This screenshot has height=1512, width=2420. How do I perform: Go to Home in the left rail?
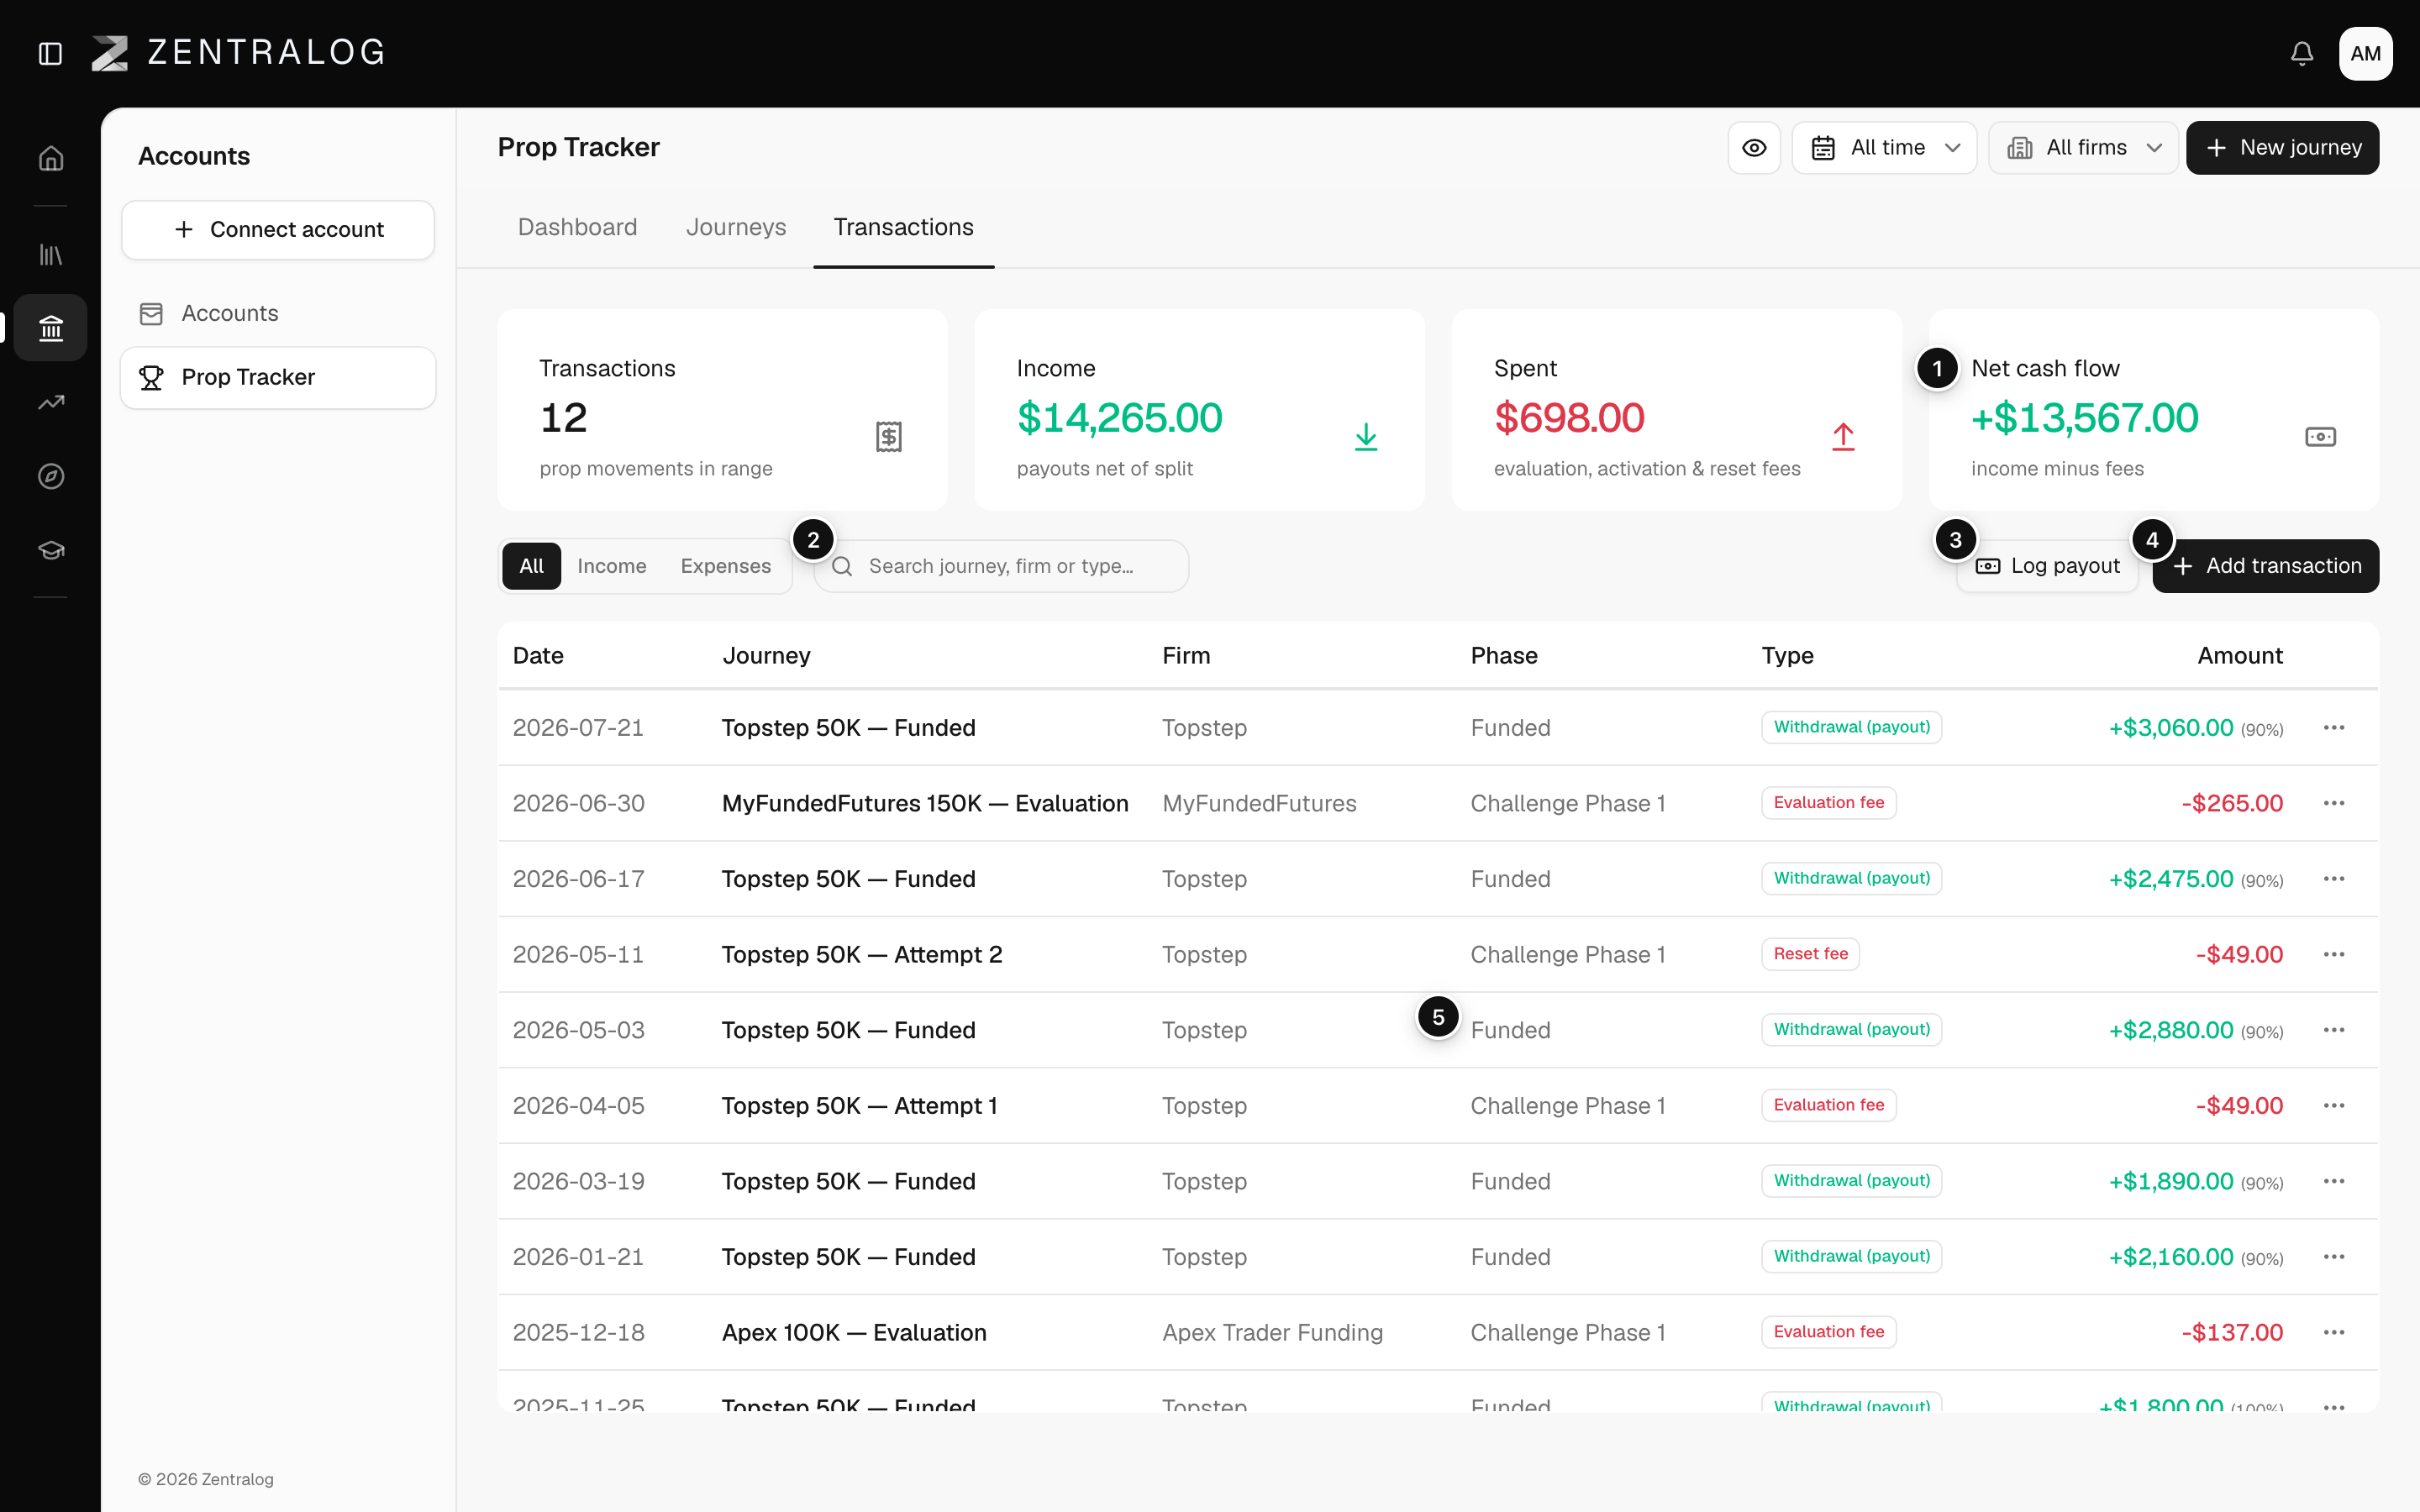click(51, 158)
